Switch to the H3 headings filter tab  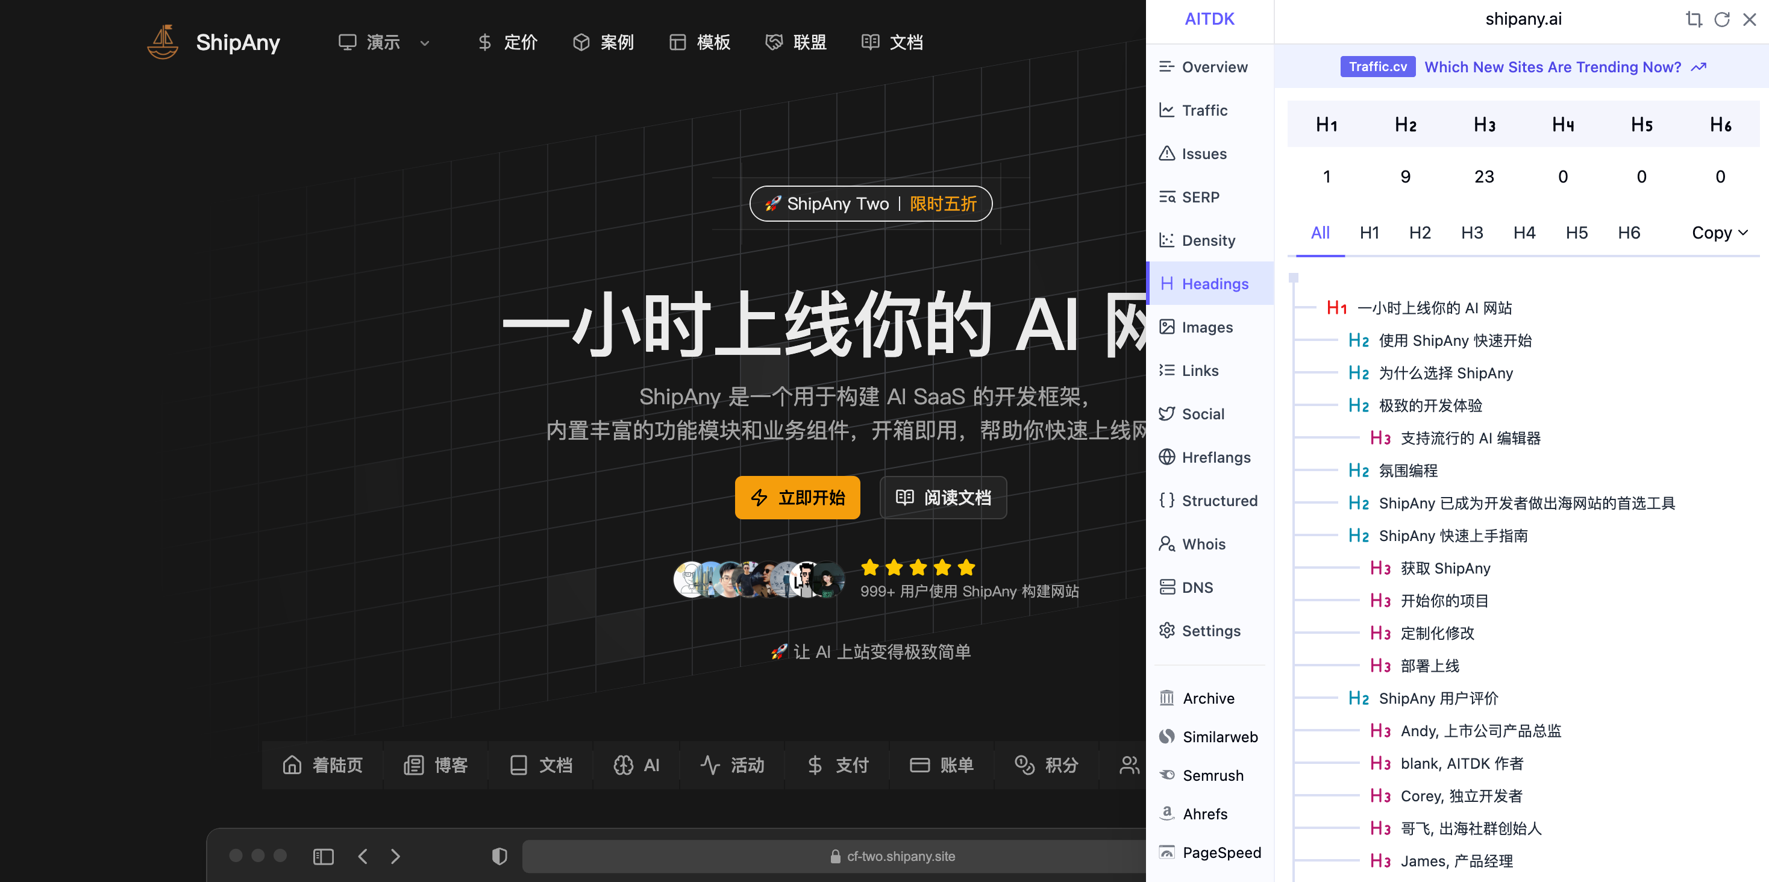pyautogui.click(x=1471, y=233)
